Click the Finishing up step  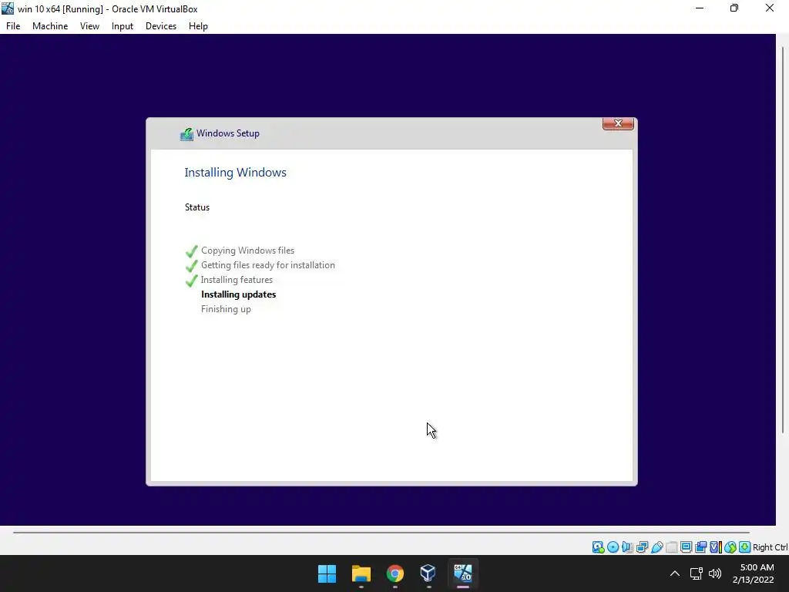click(x=226, y=309)
